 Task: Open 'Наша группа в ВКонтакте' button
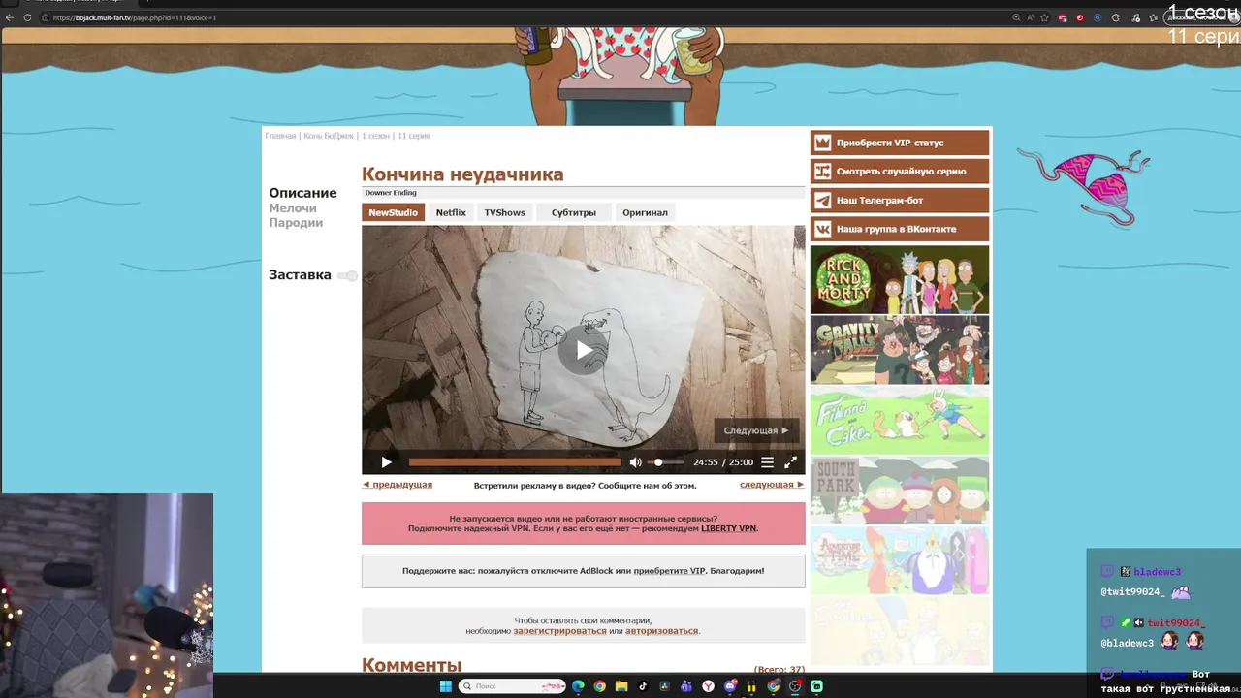coord(900,230)
